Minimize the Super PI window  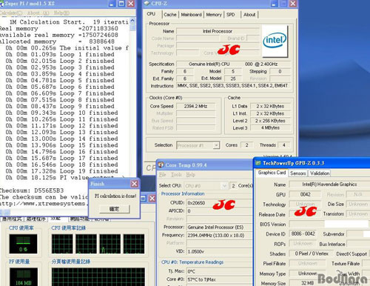(112, 4)
